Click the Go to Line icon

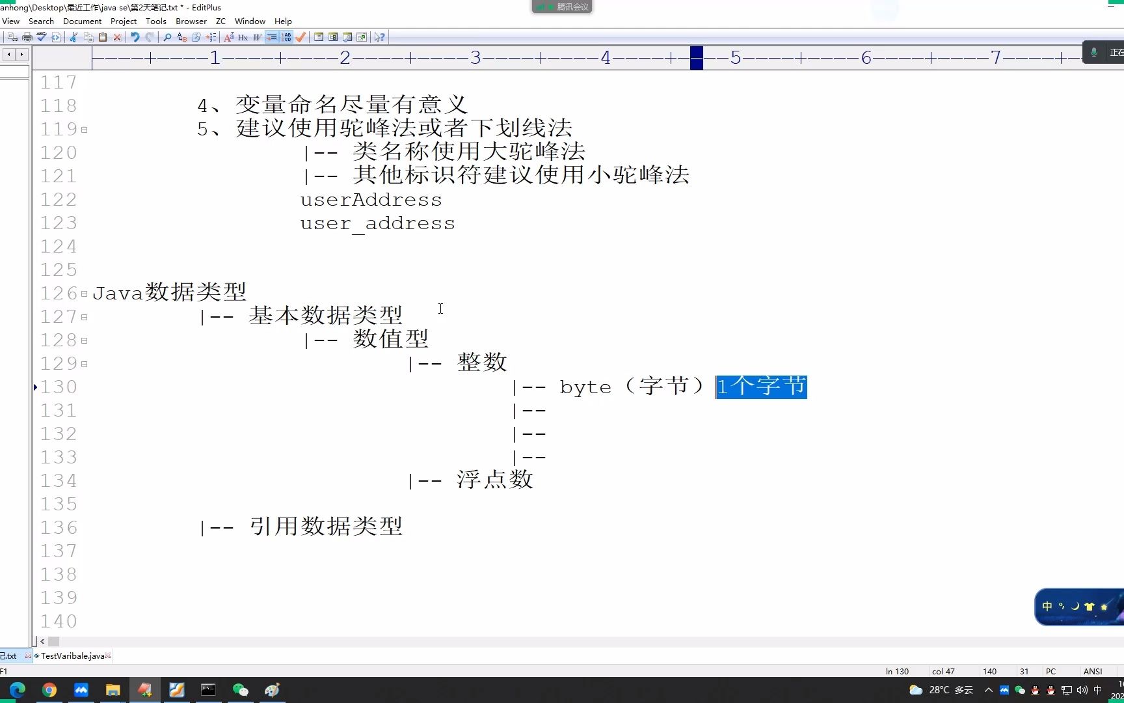211,37
